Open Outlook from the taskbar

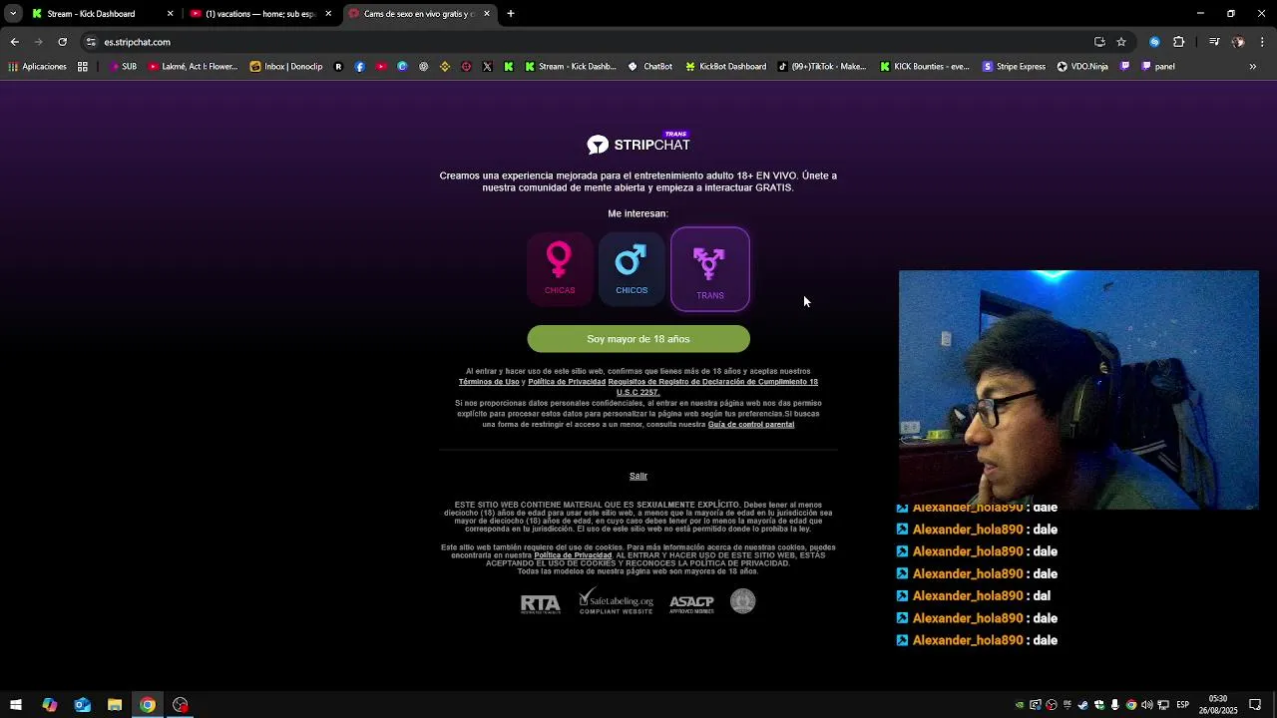click(82, 705)
